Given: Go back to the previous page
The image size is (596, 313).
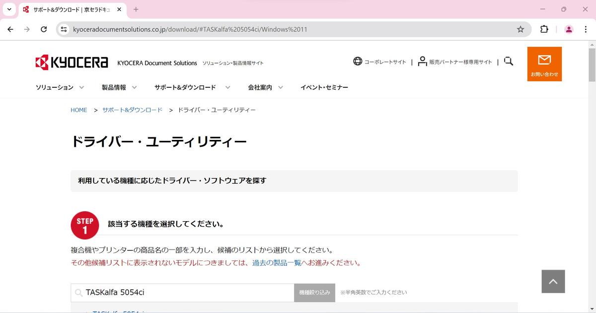Looking at the screenshot, I should pyautogui.click(x=10, y=29).
